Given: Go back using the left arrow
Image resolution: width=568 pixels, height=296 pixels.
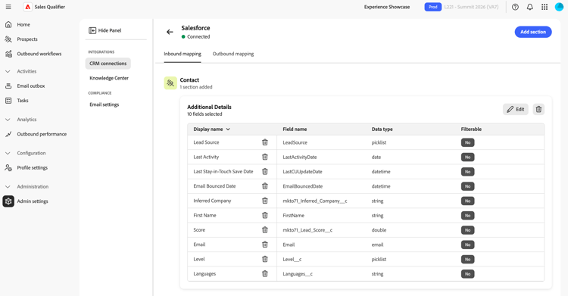Looking at the screenshot, I should click(170, 32).
